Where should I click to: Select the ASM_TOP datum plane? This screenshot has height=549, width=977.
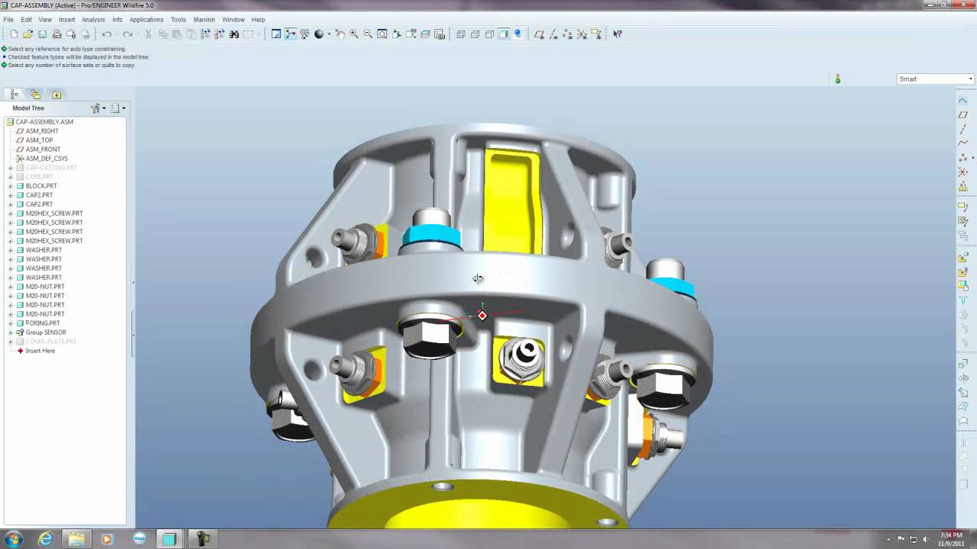[x=40, y=140]
